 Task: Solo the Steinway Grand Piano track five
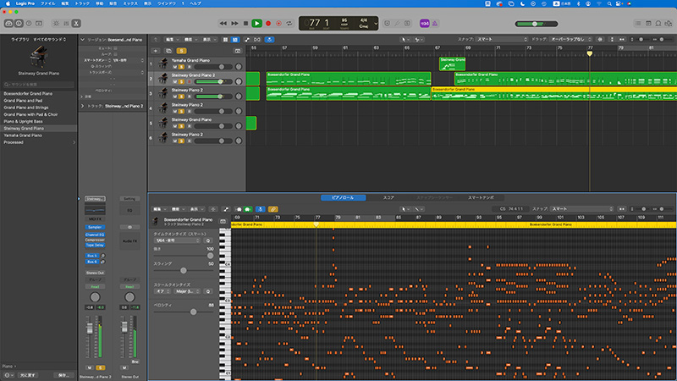[182, 126]
